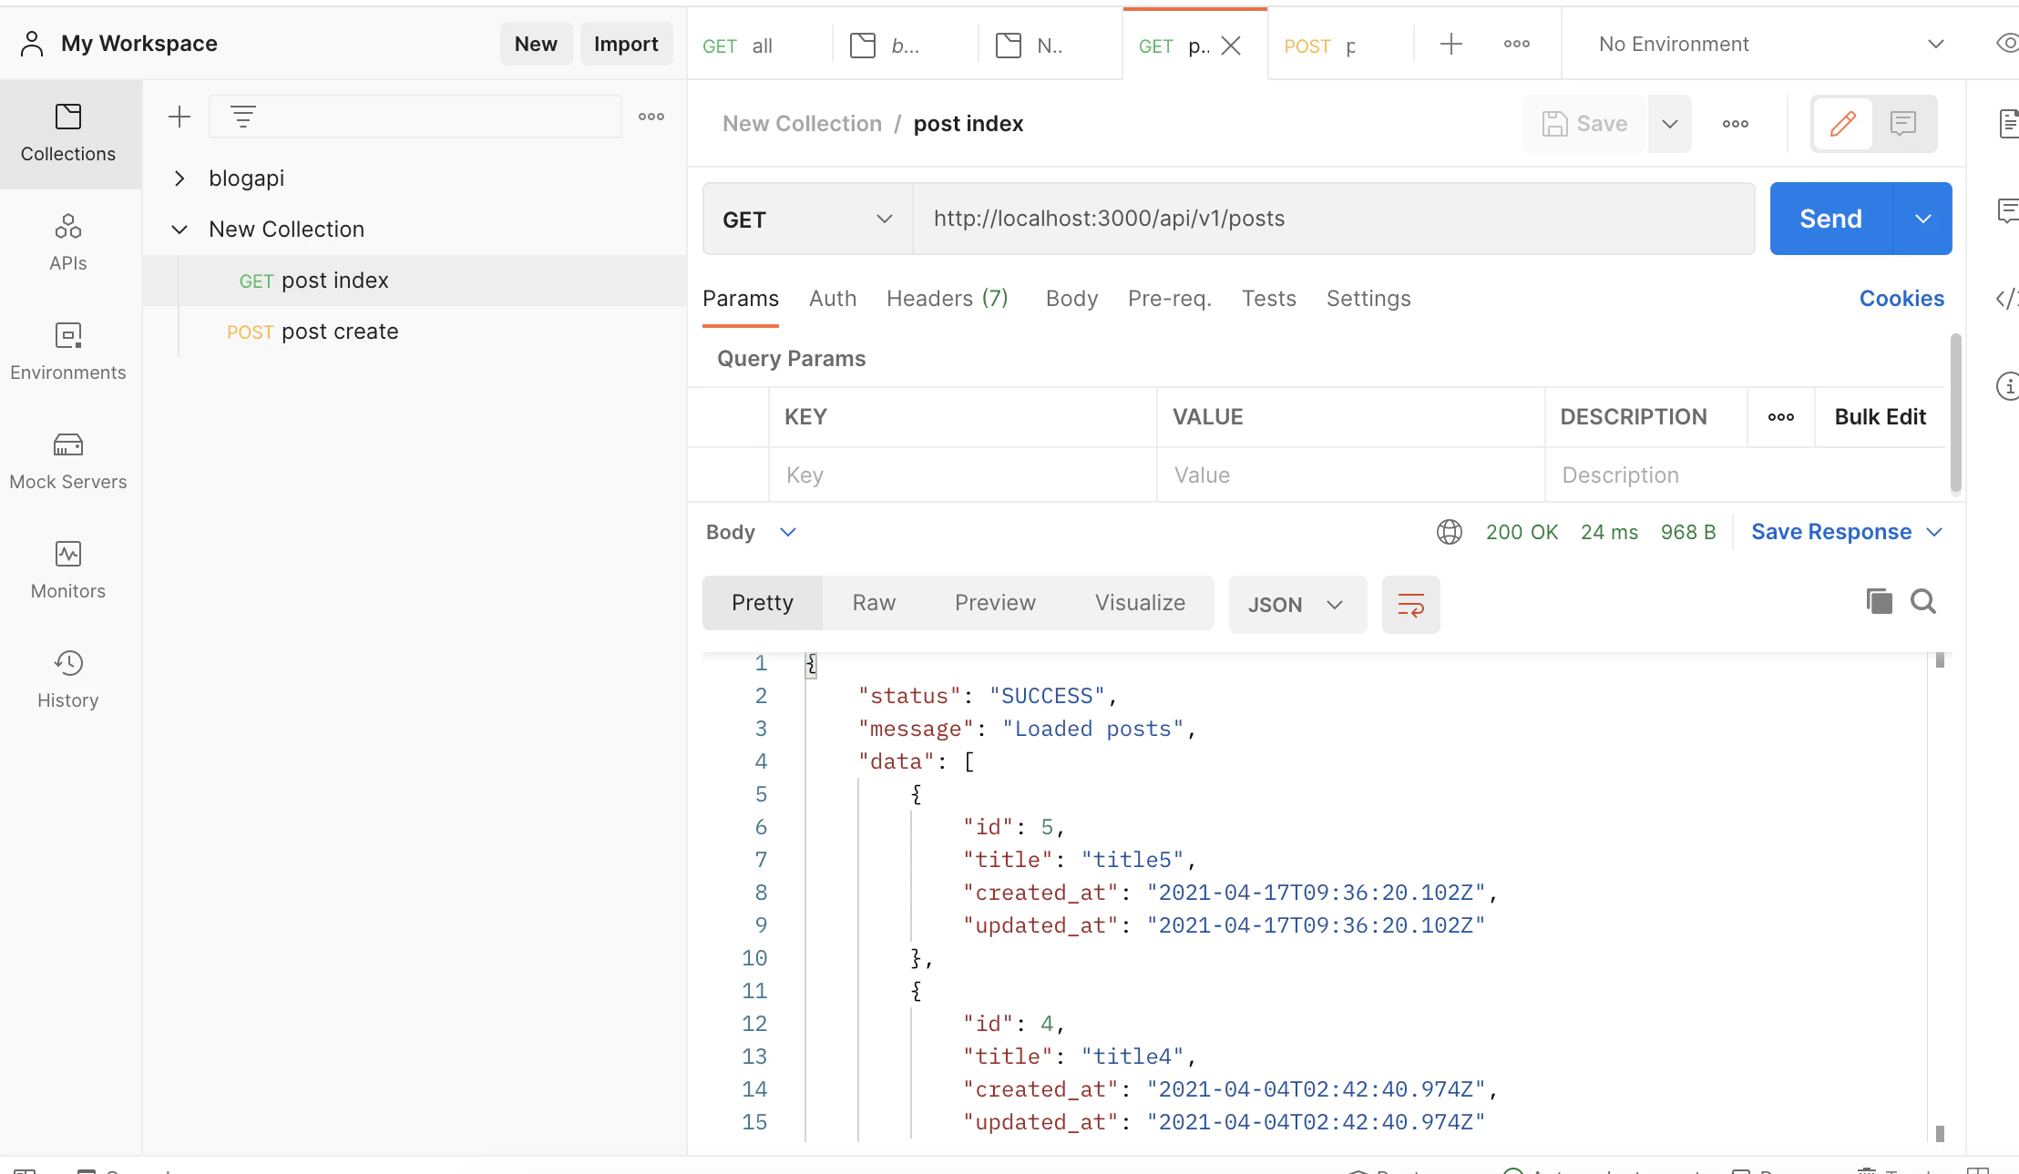
Task: Open a new request tab
Action: 1451,44
